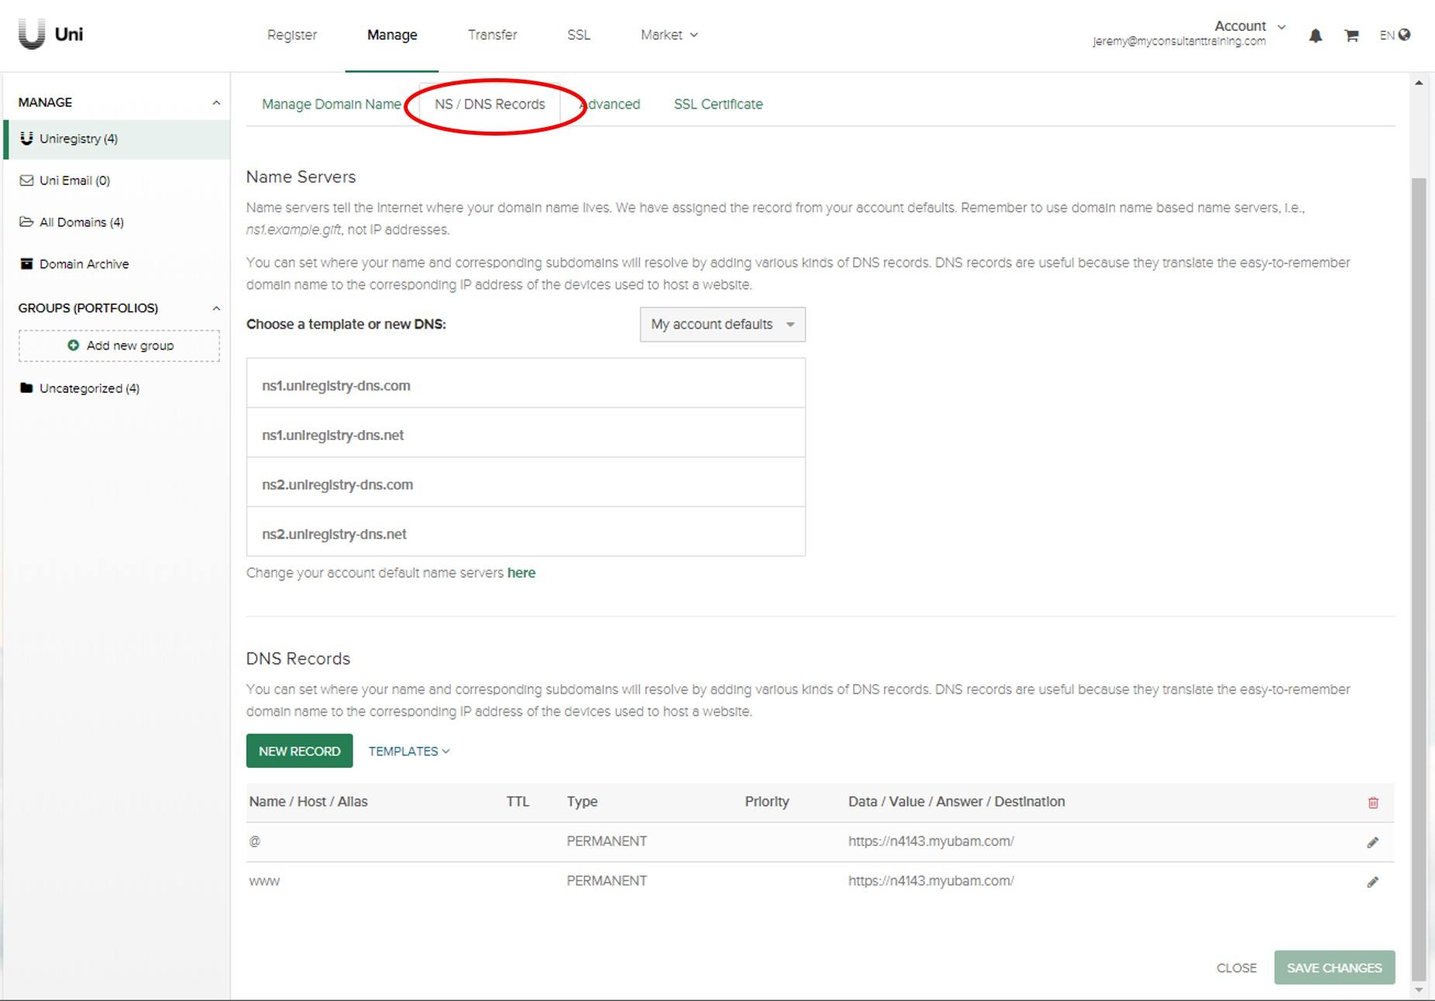Screen dimensions: 1435x1001
Task: Click Name / Host / Alias column header
Action: (308, 803)
